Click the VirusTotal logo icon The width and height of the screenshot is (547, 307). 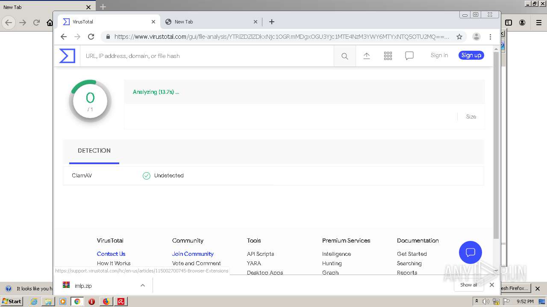pos(67,56)
